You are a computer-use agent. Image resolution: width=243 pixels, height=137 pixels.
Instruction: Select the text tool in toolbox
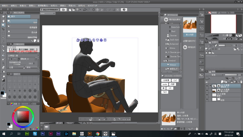3,89
